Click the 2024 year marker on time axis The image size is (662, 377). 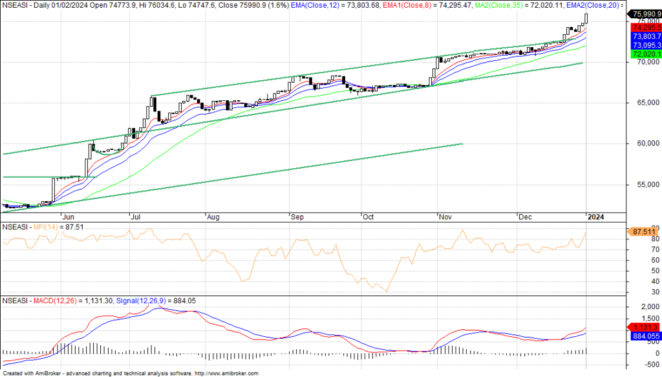pos(595,217)
